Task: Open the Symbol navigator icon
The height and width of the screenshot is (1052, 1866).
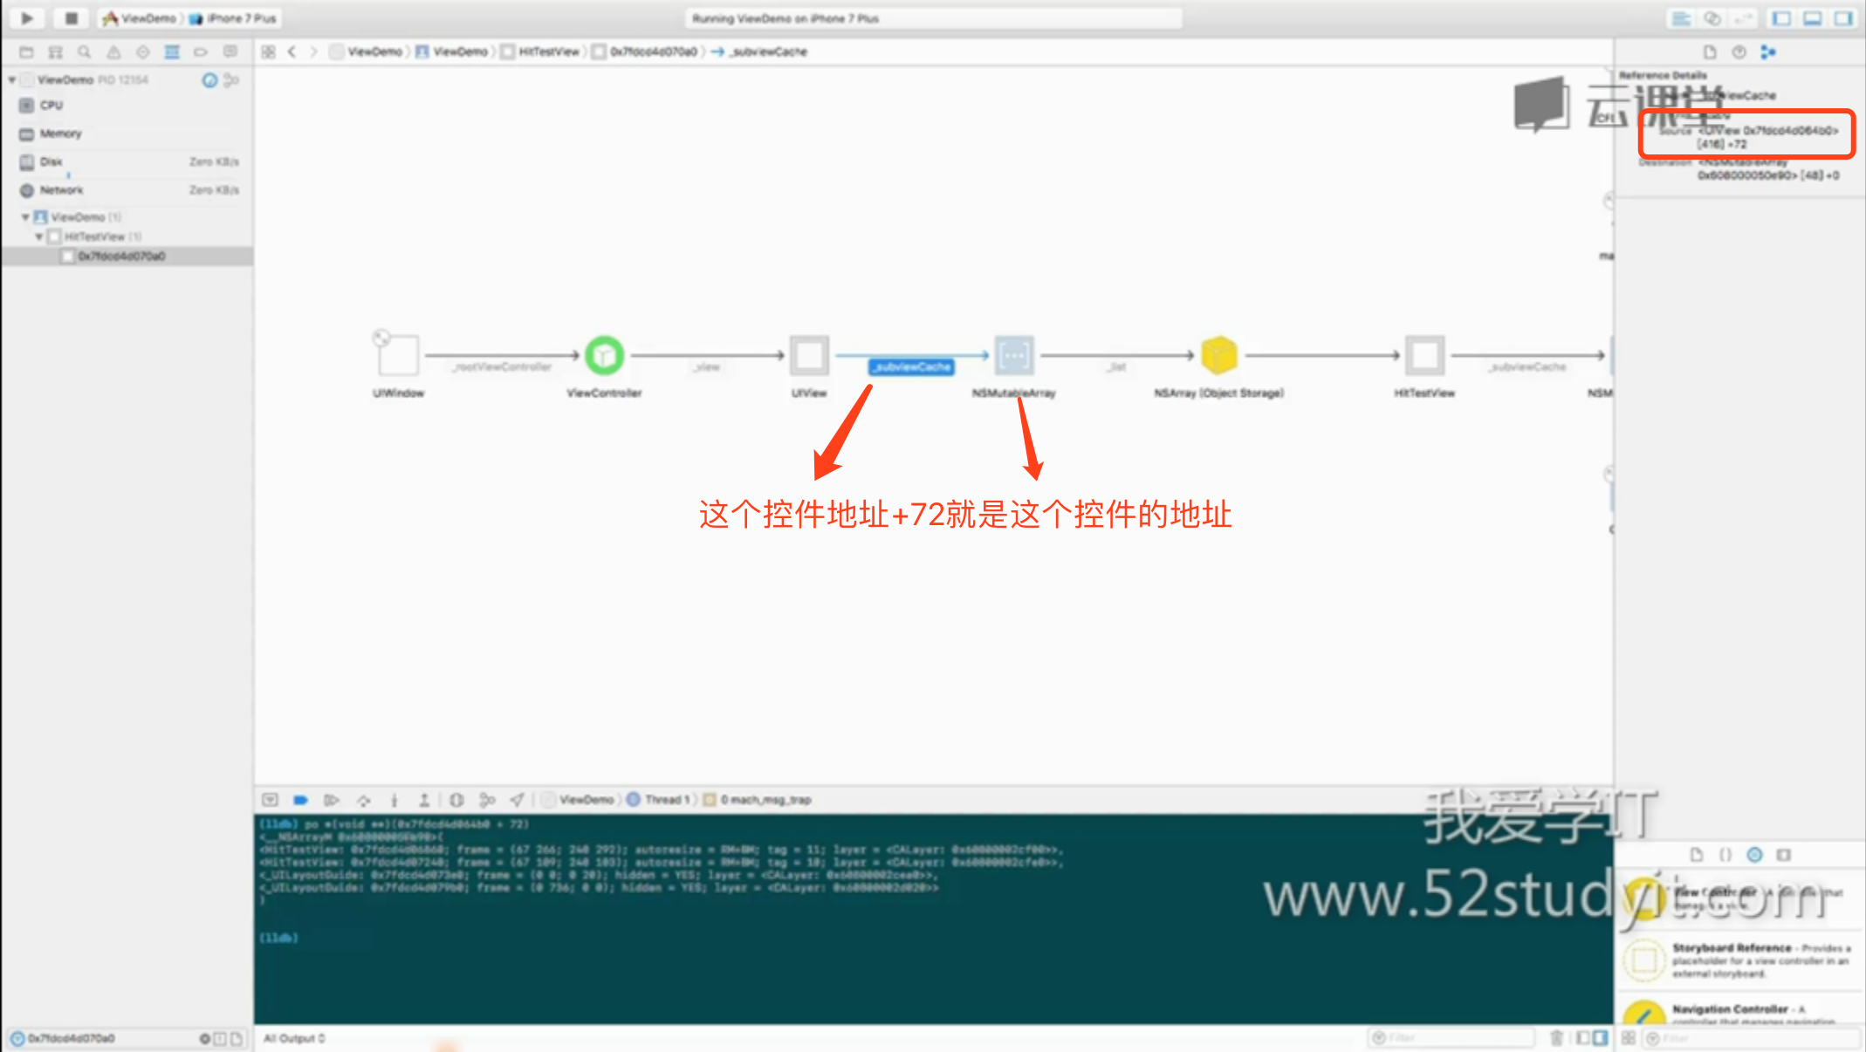Action: (55, 52)
